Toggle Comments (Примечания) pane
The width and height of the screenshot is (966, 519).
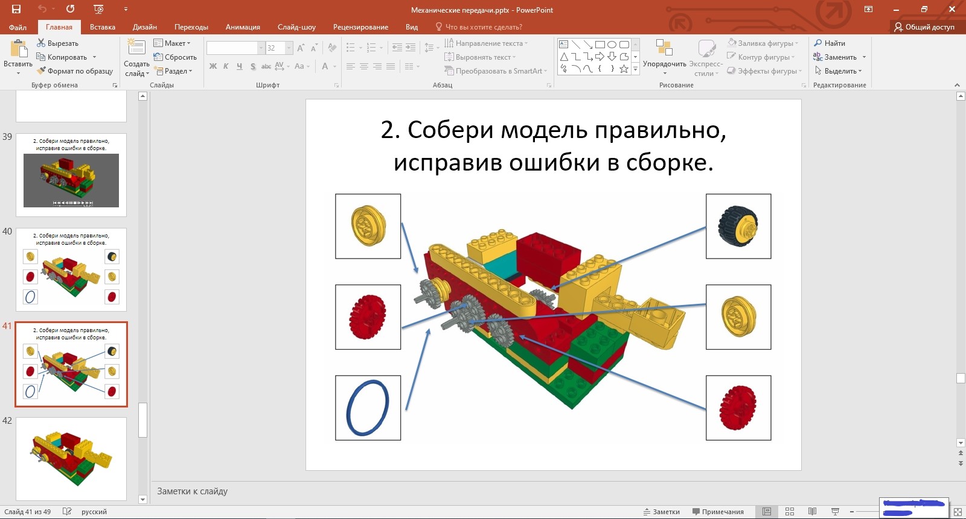tap(718, 512)
